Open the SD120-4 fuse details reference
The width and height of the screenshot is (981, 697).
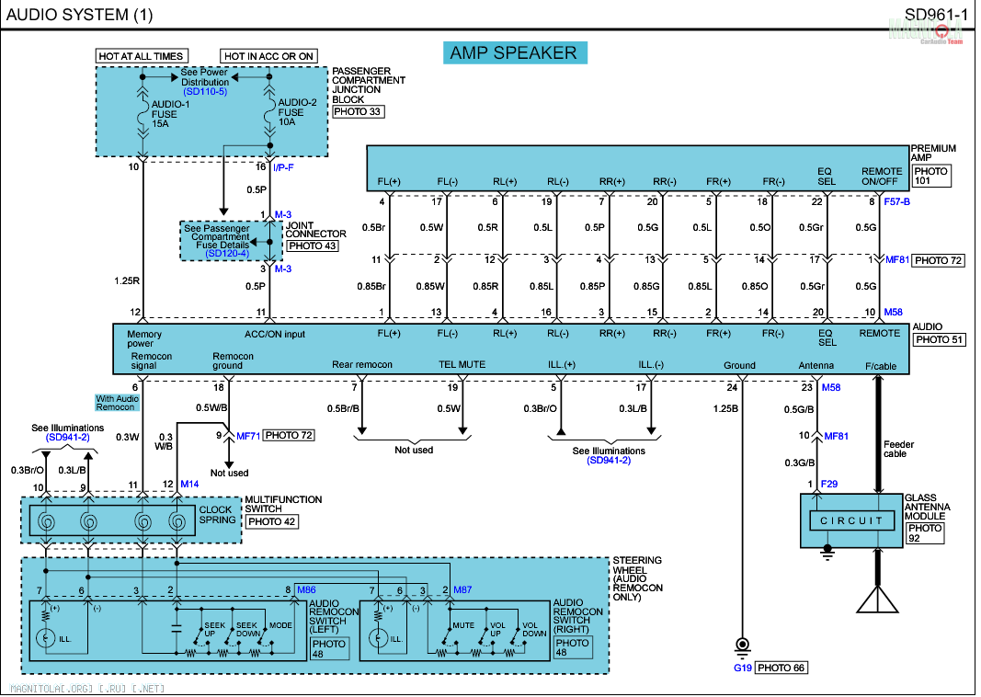(x=226, y=254)
